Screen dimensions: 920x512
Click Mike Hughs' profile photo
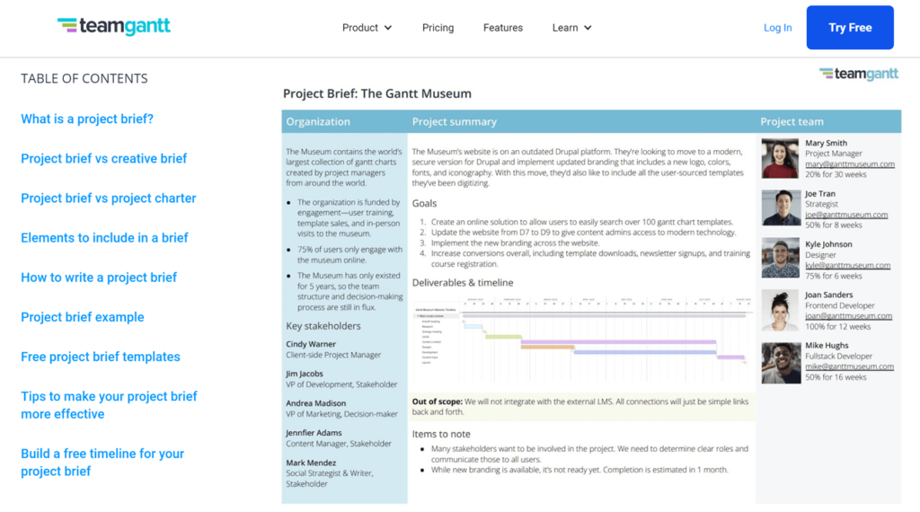pos(780,362)
